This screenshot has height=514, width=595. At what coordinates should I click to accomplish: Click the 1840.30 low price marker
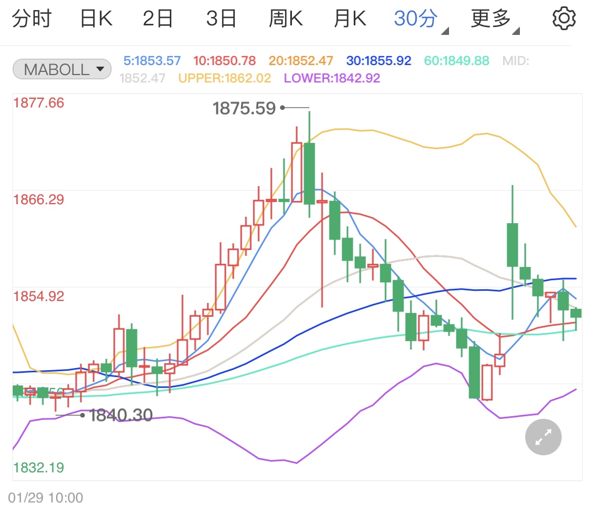tap(121, 415)
